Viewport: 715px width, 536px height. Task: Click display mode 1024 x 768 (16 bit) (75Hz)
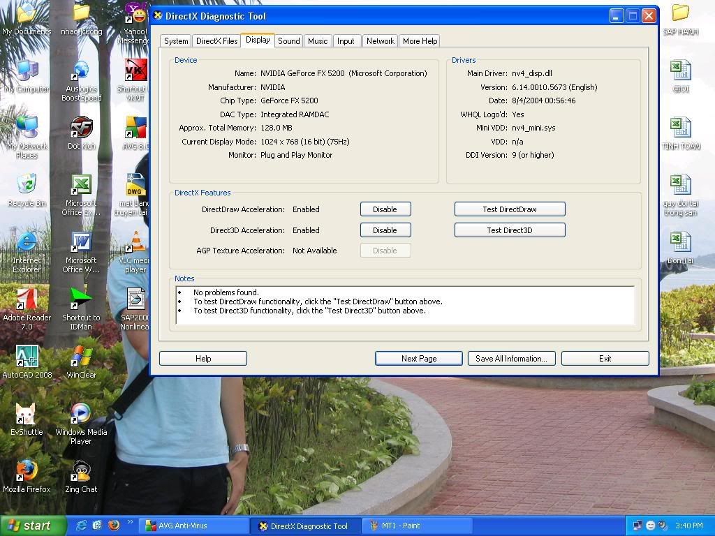pyautogui.click(x=305, y=142)
